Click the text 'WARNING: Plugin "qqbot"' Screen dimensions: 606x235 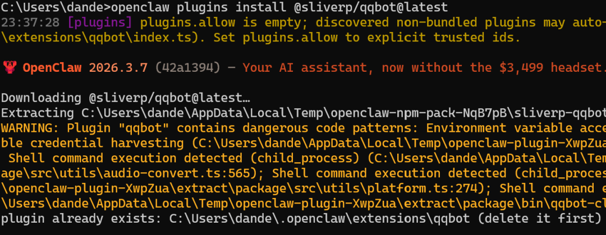[85, 128]
